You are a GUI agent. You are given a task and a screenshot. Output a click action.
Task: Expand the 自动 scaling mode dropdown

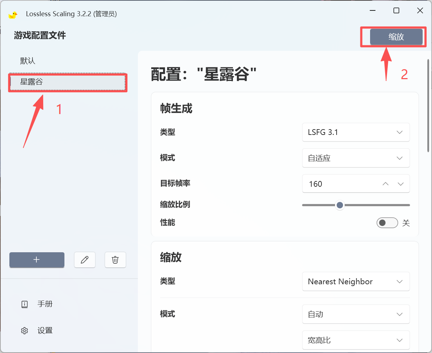pos(356,314)
